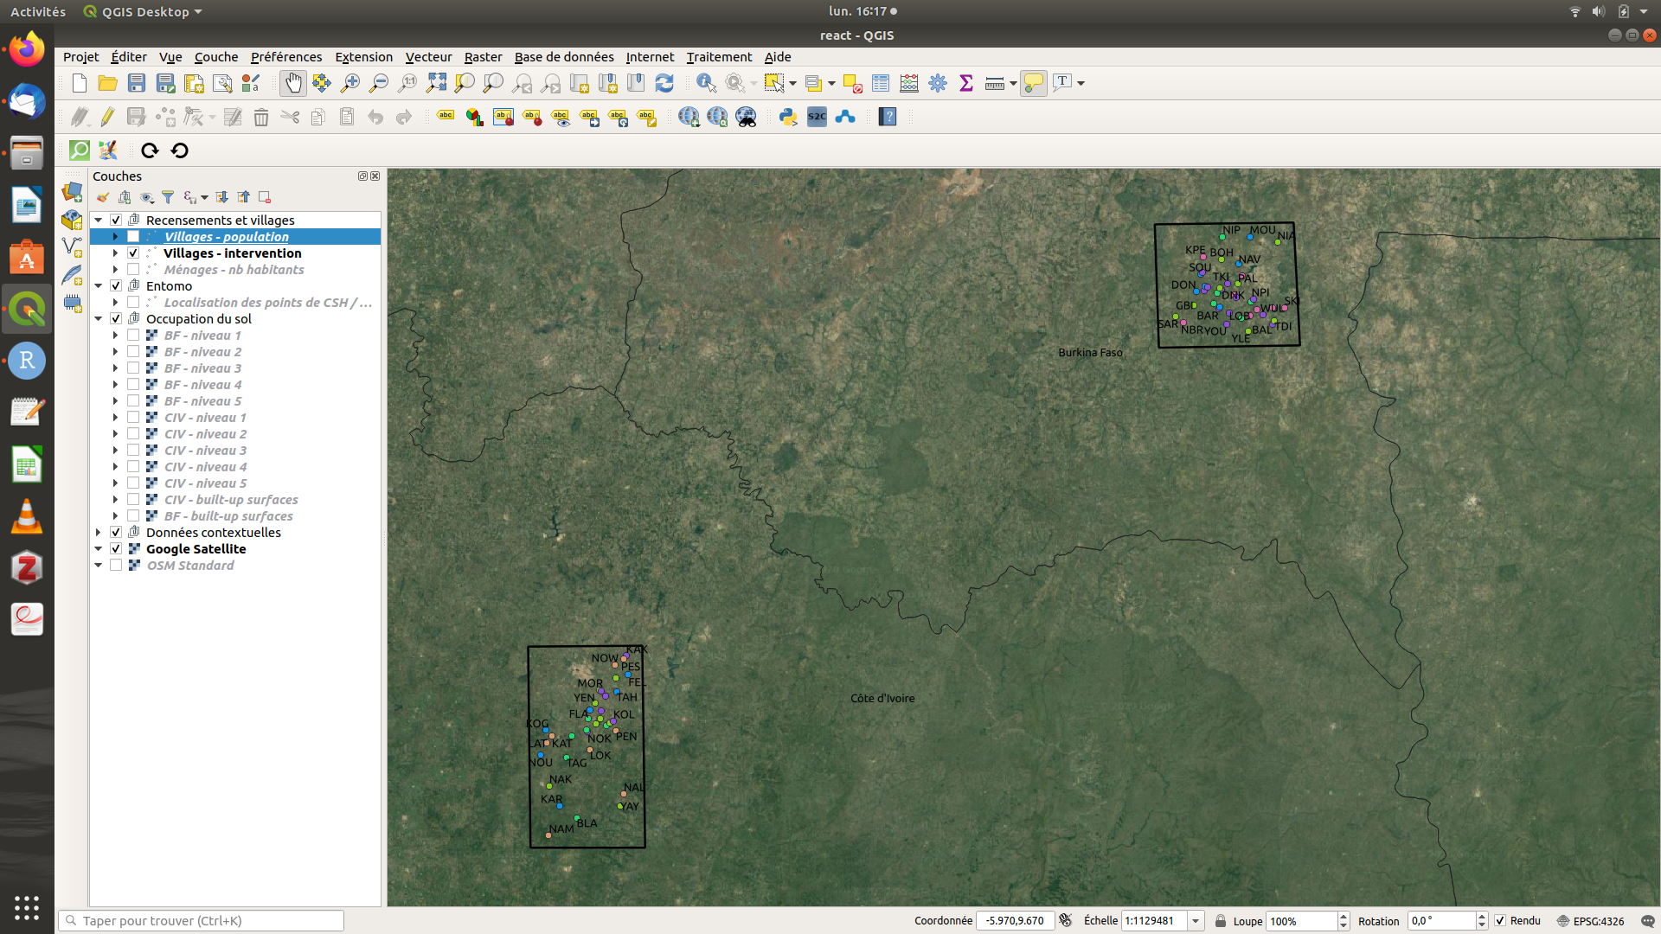Image resolution: width=1661 pixels, height=934 pixels.
Task: Toggle the Rendu render checkbox
Action: (x=1500, y=921)
